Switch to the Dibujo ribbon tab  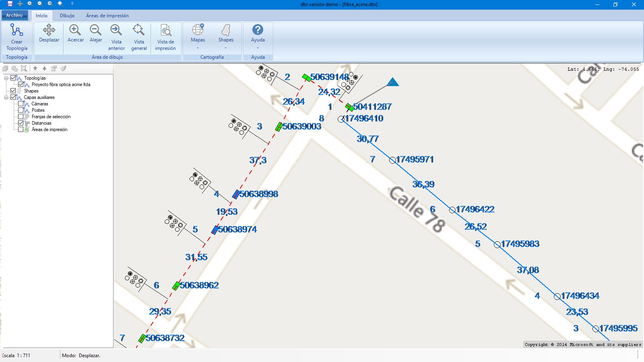67,16
